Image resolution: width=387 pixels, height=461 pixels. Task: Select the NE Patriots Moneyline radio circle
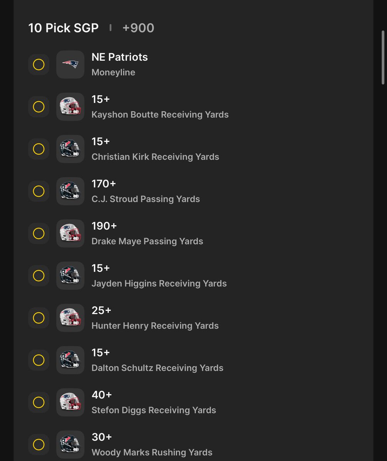(x=39, y=65)
